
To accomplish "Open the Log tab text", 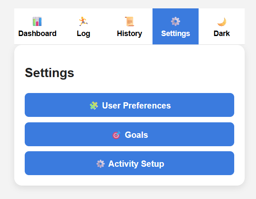I will pos(83,34).
